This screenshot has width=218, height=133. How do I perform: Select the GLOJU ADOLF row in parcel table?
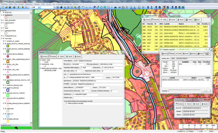click(175, 33)
